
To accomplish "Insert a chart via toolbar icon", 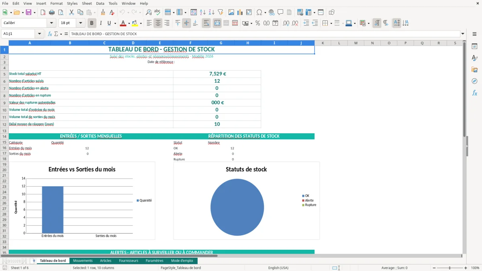I will point(240,12).
